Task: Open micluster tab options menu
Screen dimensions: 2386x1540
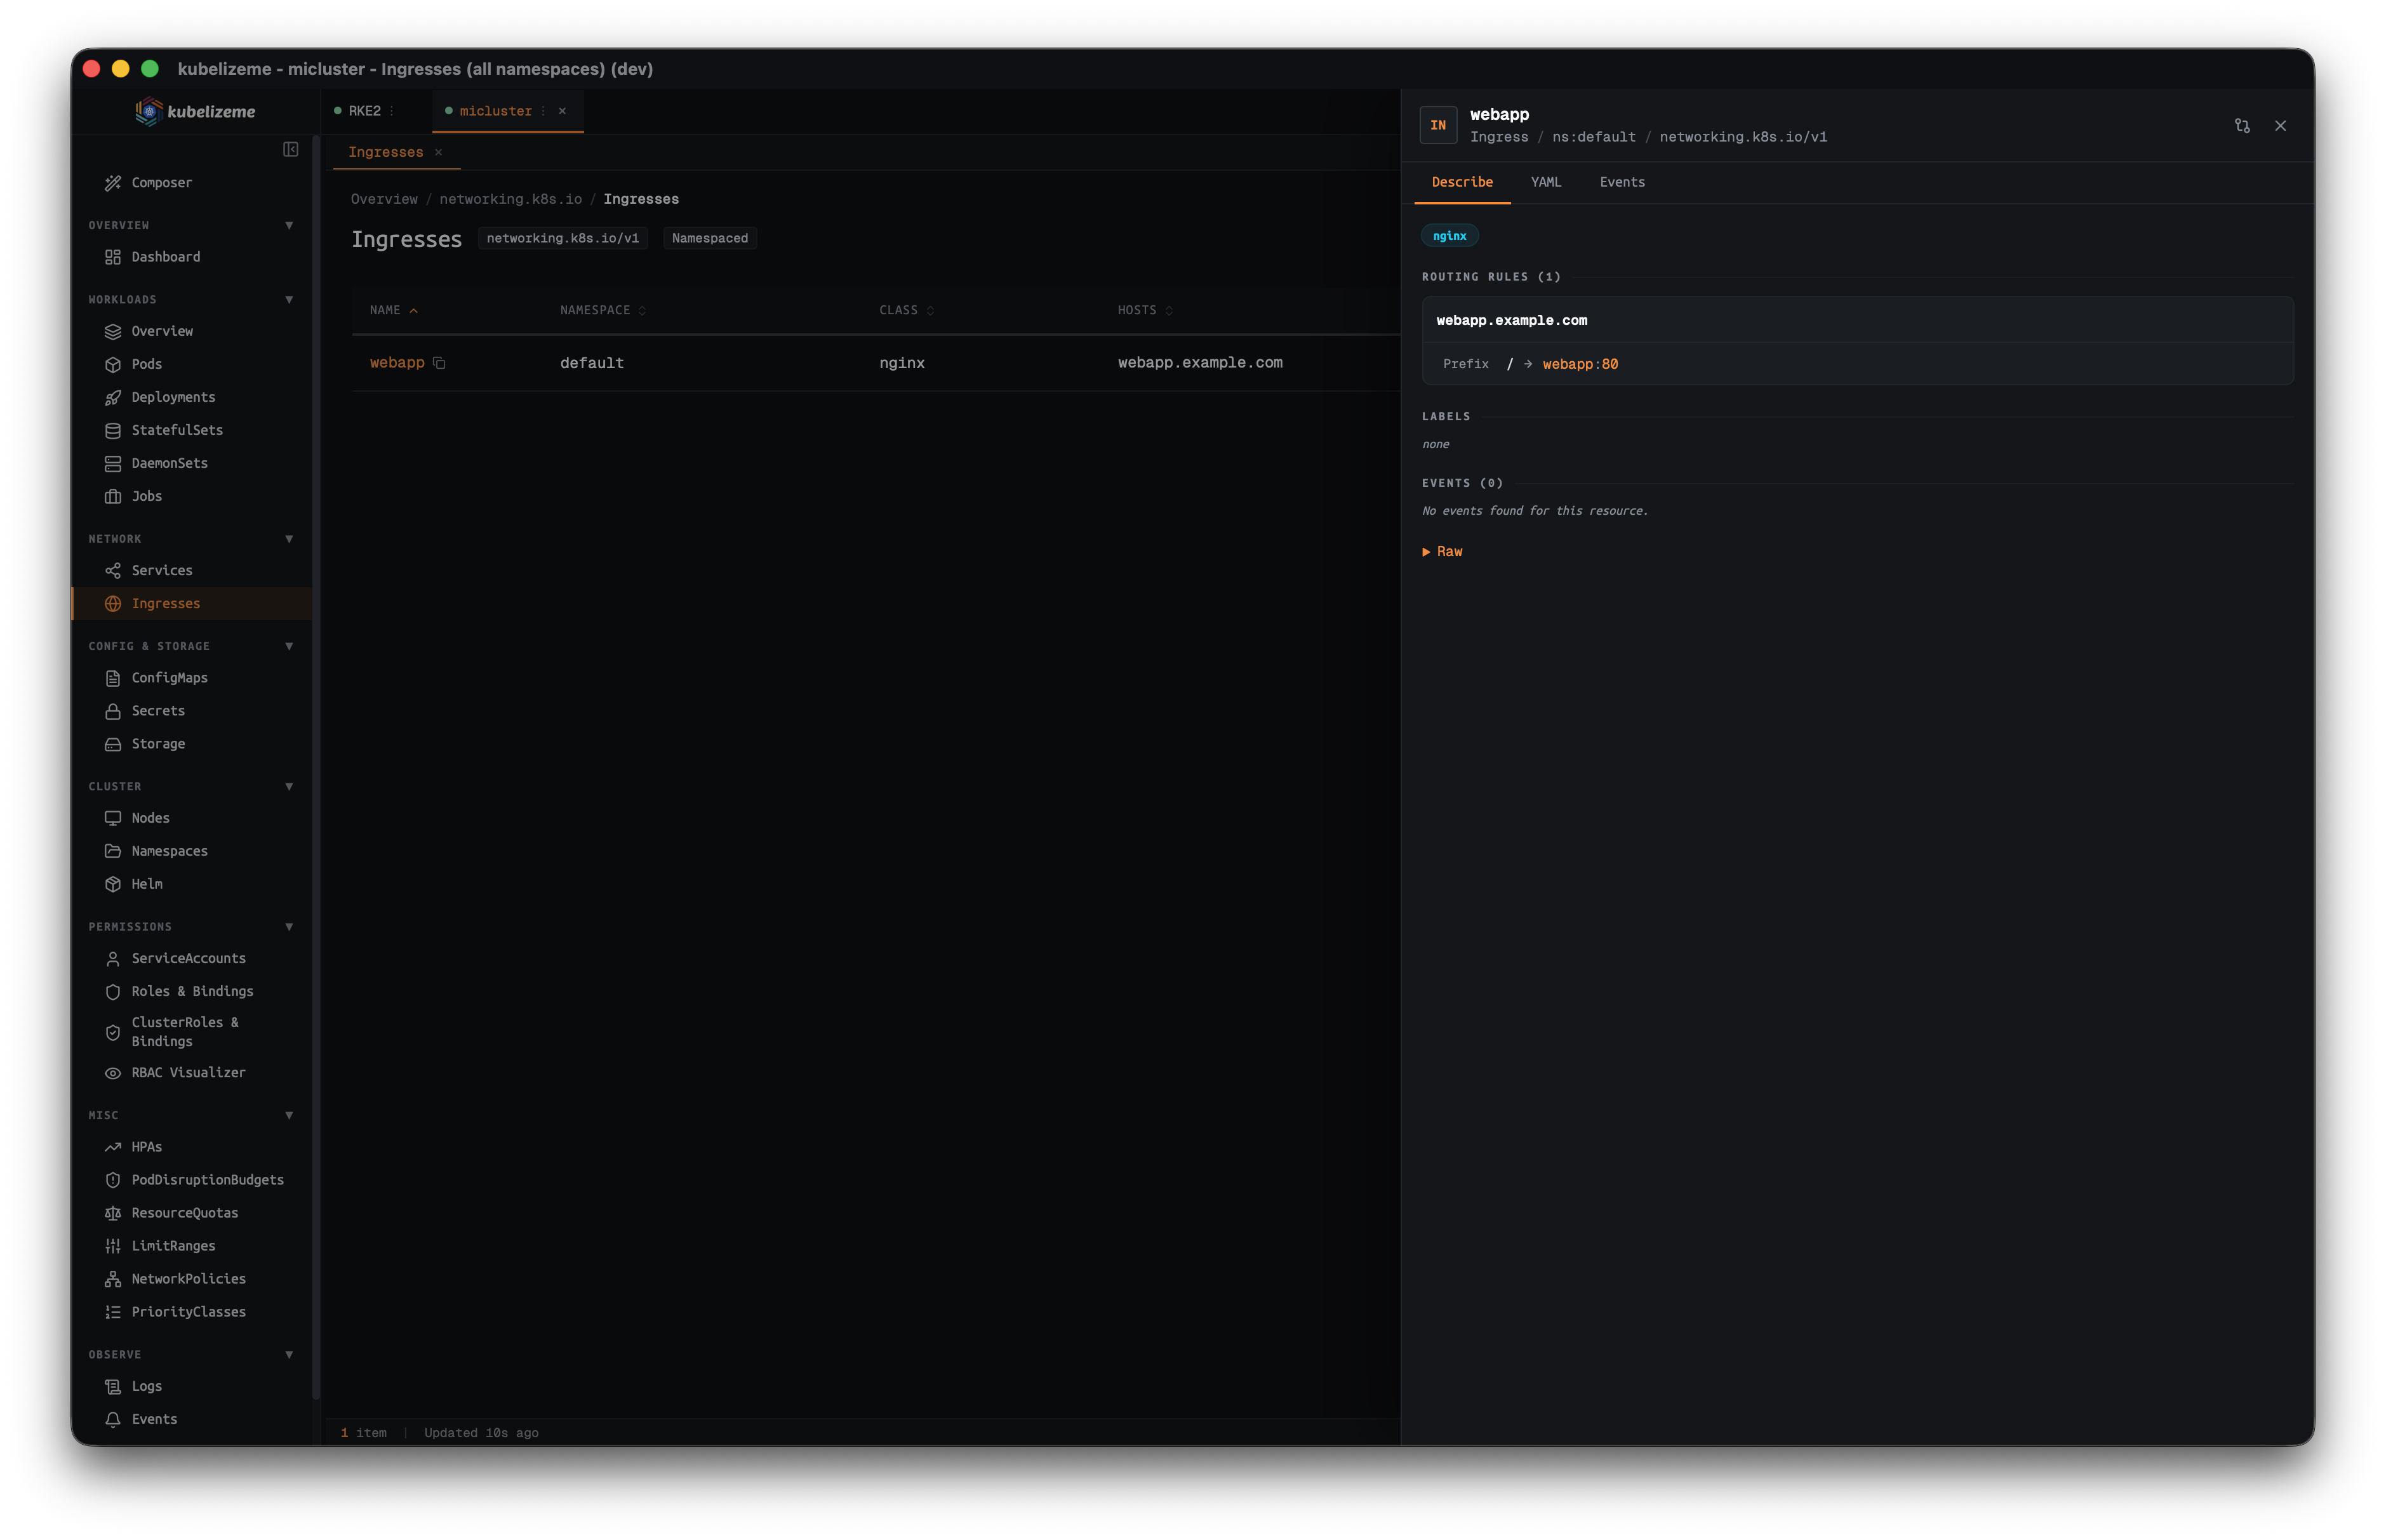Action: coord(543,111)
